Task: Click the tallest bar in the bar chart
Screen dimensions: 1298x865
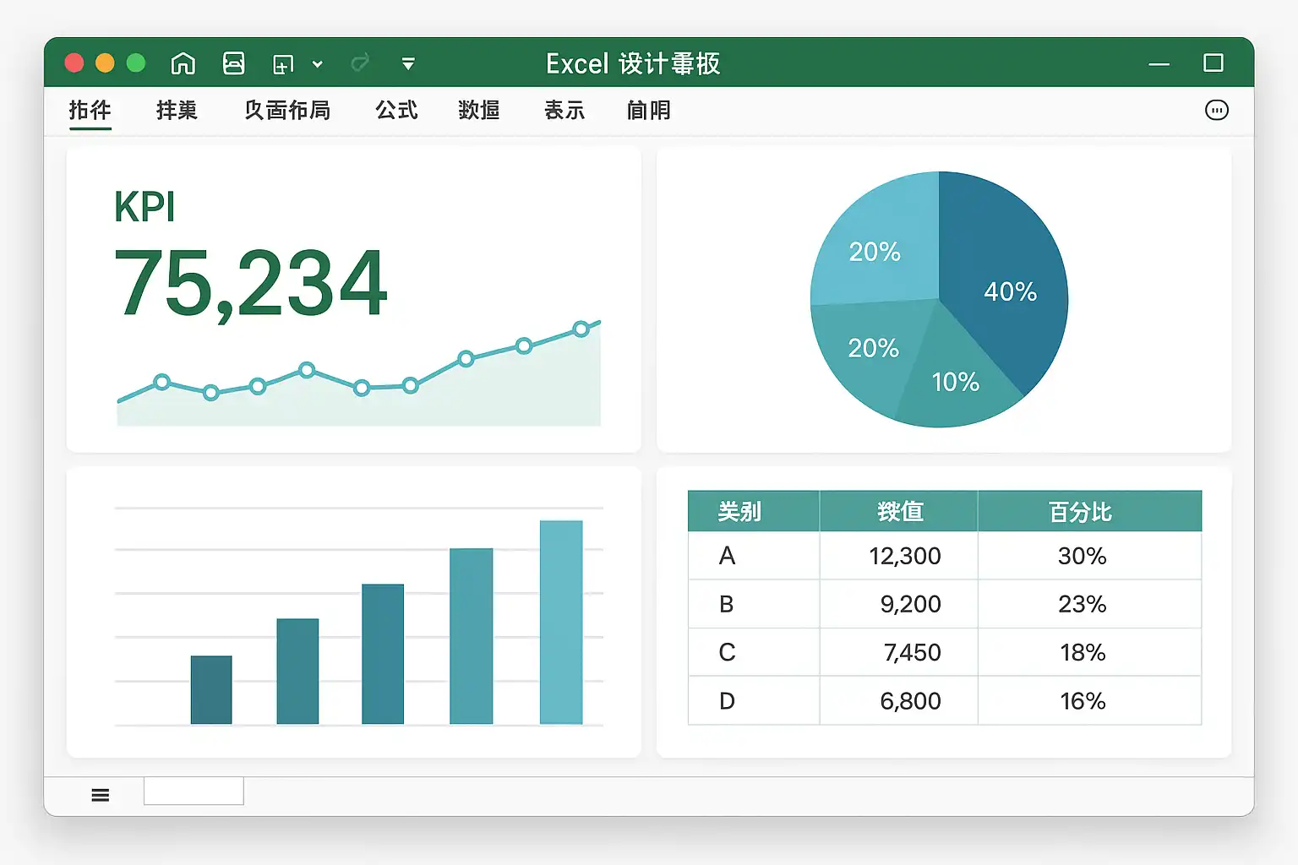Action: coord(561,622)
